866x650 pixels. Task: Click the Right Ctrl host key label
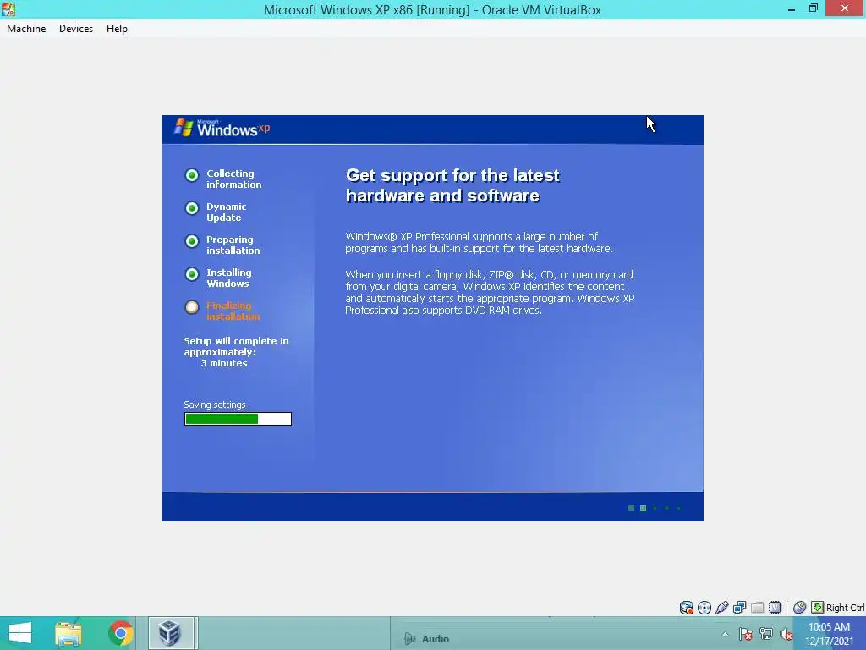coord(845,608)
